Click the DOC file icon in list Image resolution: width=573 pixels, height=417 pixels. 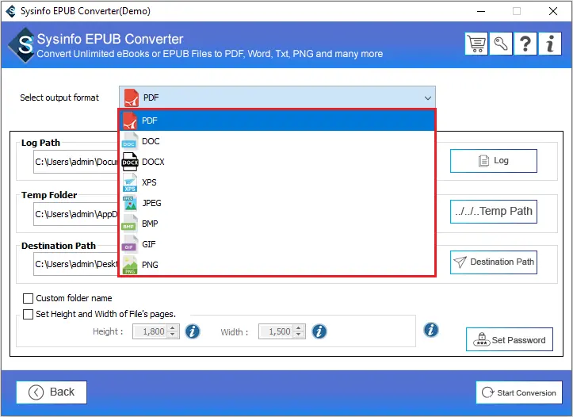tap(130, 141)
